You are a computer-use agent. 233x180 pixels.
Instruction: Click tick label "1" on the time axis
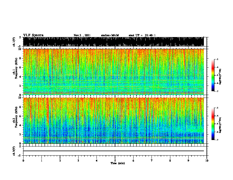(41, 161)
